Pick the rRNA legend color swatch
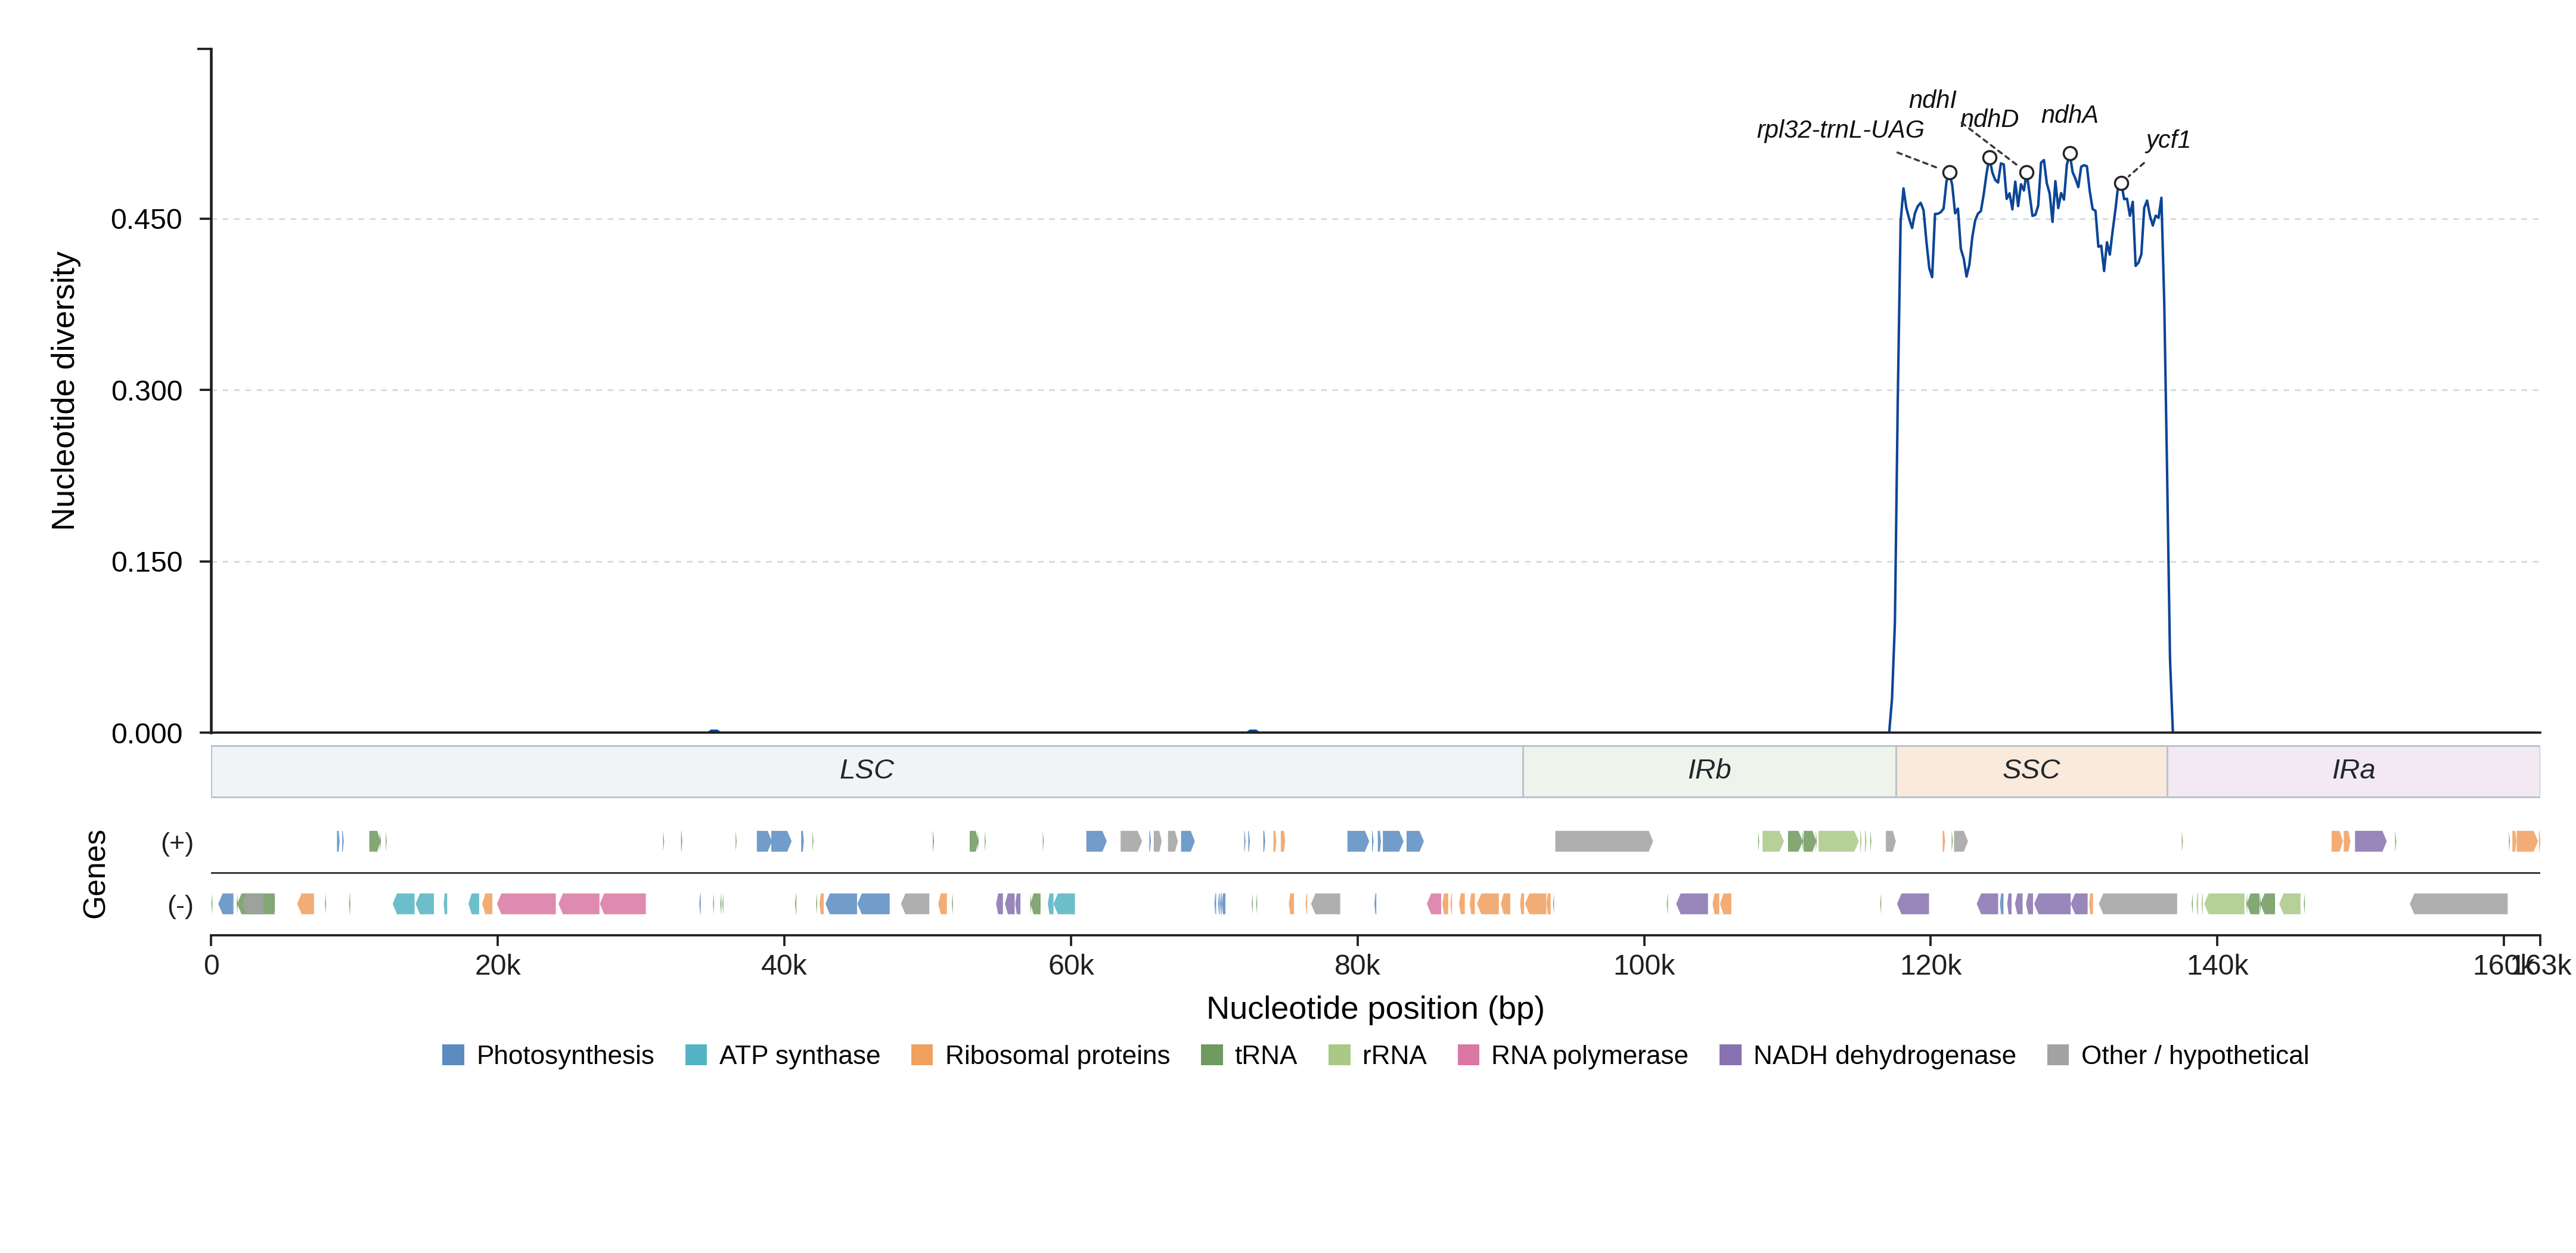The height and width of the screenshot is (1253, 2576). [1339, 1055]
